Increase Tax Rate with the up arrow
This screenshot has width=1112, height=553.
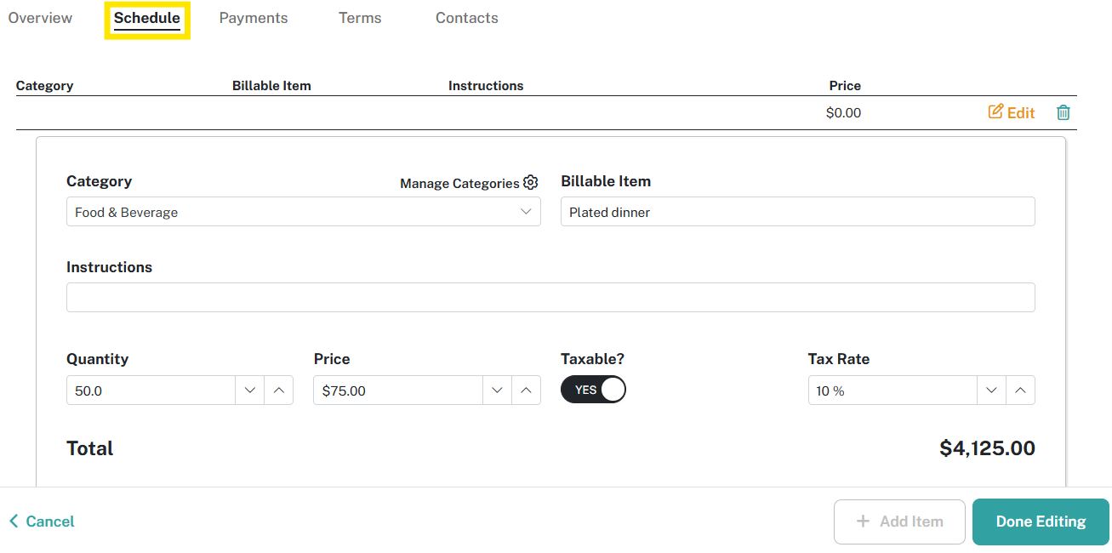[x=1021, y=391]
